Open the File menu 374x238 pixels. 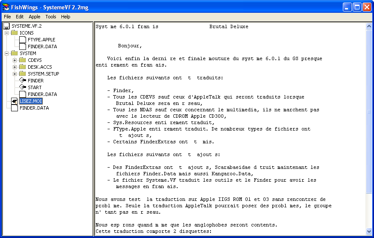[7, 17]
